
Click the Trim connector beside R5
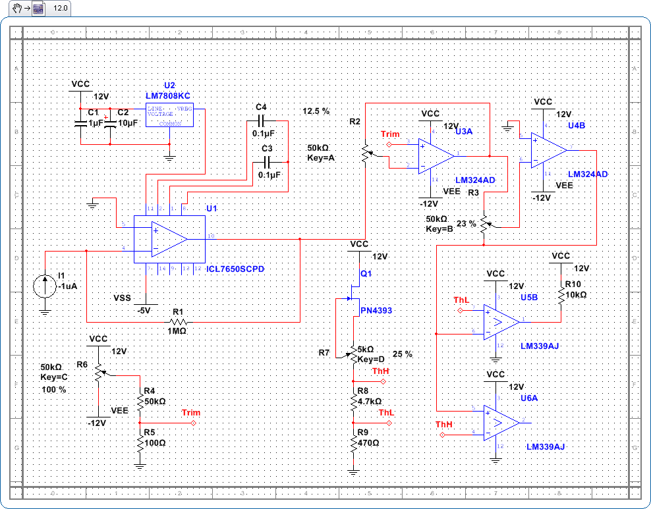pyautogui.click(x=192, y=423)
